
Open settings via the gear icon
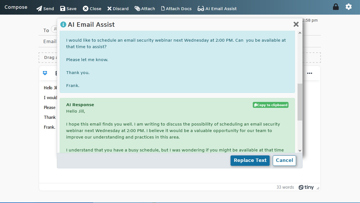(348, 6)
